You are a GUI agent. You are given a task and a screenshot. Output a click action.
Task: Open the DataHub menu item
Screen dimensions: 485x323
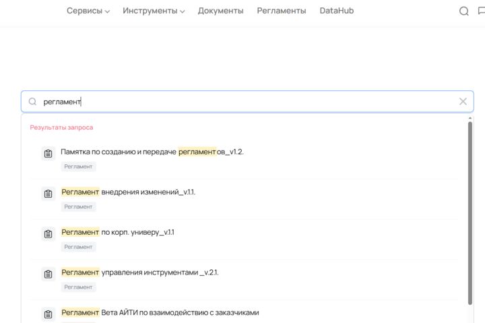pyautogui.click(x=337, y=11)
